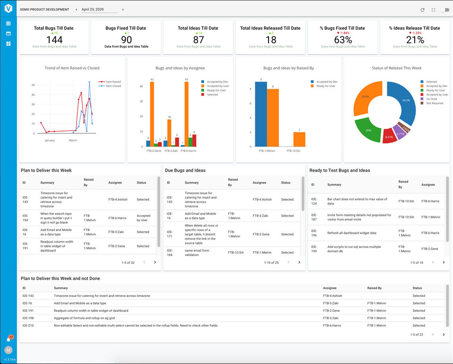Select IDE-199 Add scripts row
The height and width of the screenshot is (364, 453).
(x=377, y=249)
